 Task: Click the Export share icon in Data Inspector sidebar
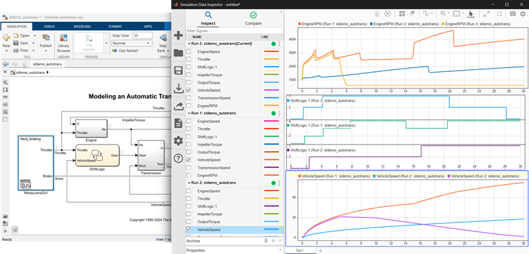178,106
